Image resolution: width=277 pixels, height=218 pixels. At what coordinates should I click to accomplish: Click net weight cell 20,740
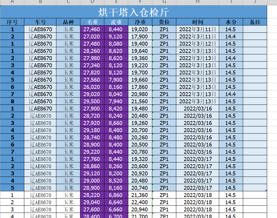pyautogui.click(x=140, y=188)
